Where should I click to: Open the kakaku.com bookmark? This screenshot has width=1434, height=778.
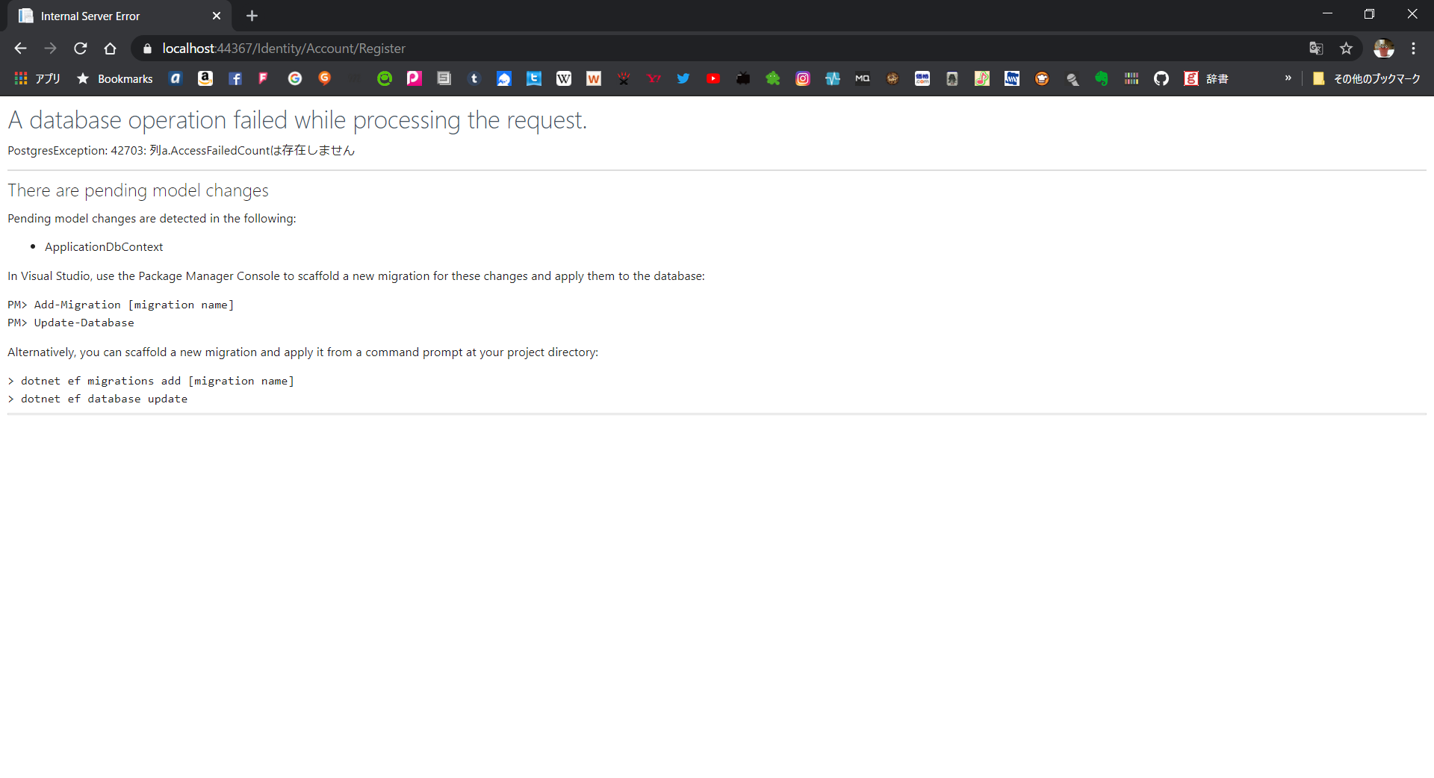(x=922, y=78)
